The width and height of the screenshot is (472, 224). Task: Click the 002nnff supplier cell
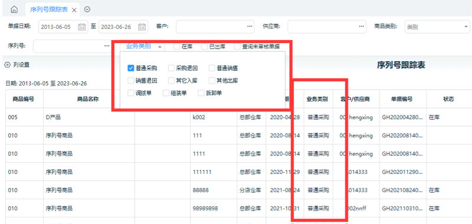tap(356, 208)
